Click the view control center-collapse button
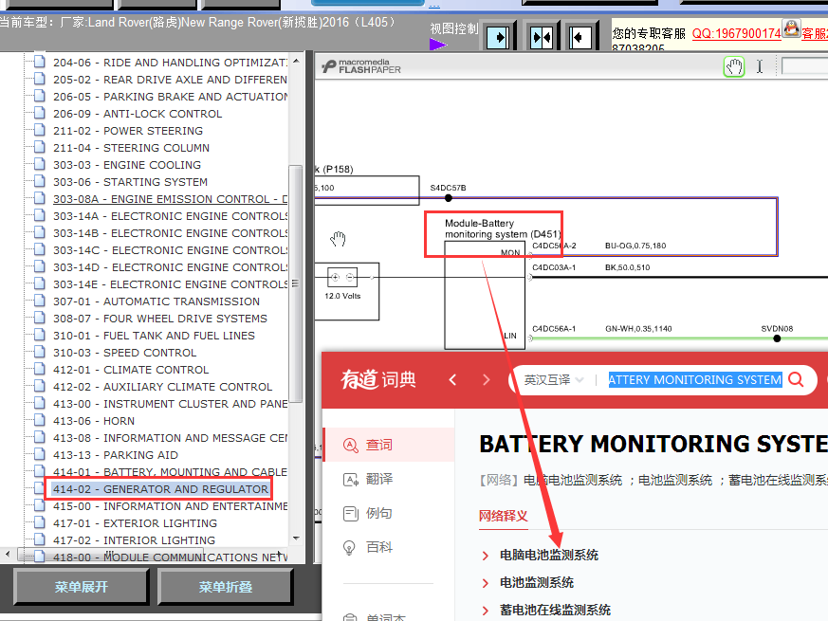The width and height of the screenshot is (828, 621). coord(542,38)
